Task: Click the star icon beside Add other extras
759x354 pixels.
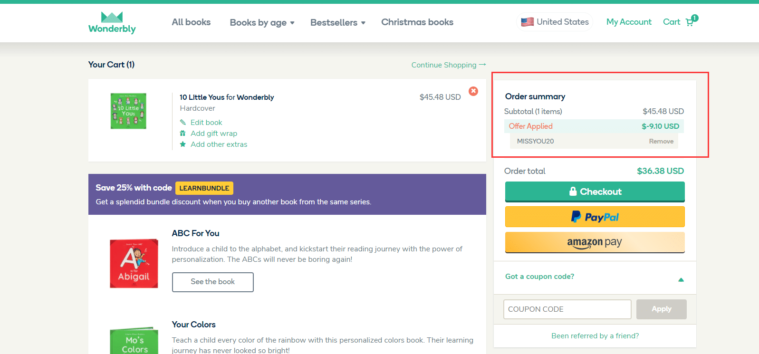Action: (183, 144)
